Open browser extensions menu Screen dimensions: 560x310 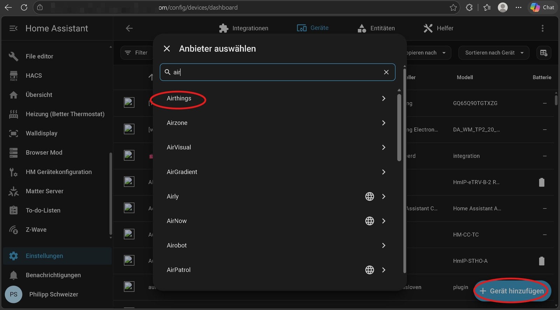(x=469, y=7)
